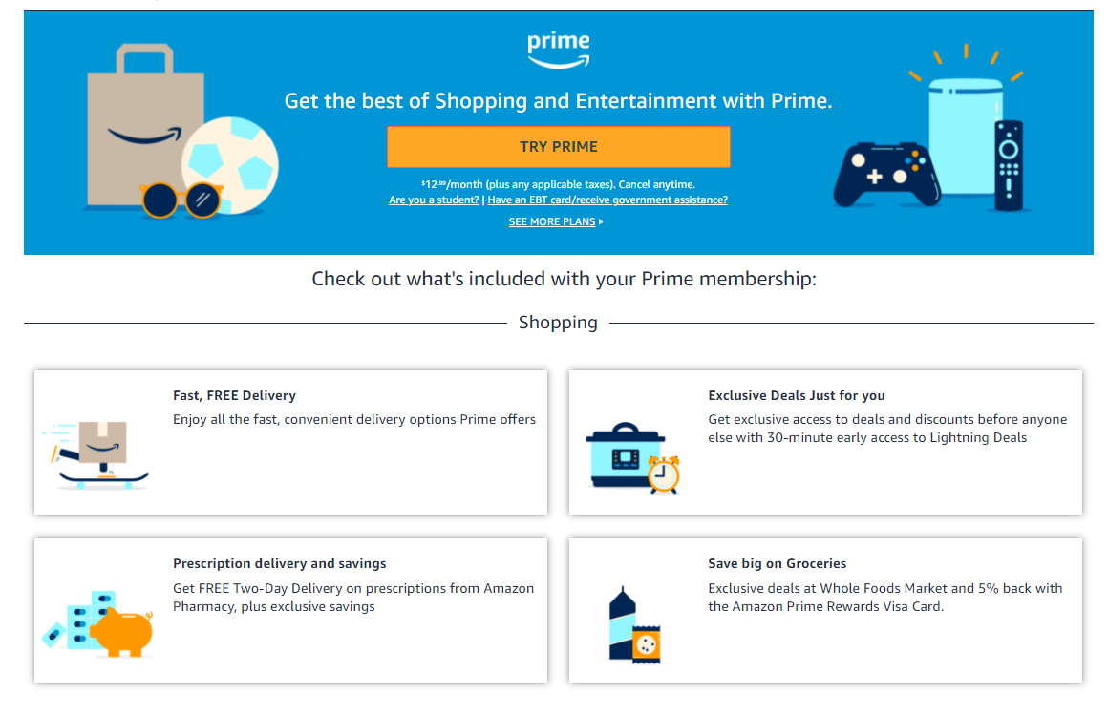Click the Shopping section divider label
This screenshot has height=716, width=1108.
[x=558, y=323]
